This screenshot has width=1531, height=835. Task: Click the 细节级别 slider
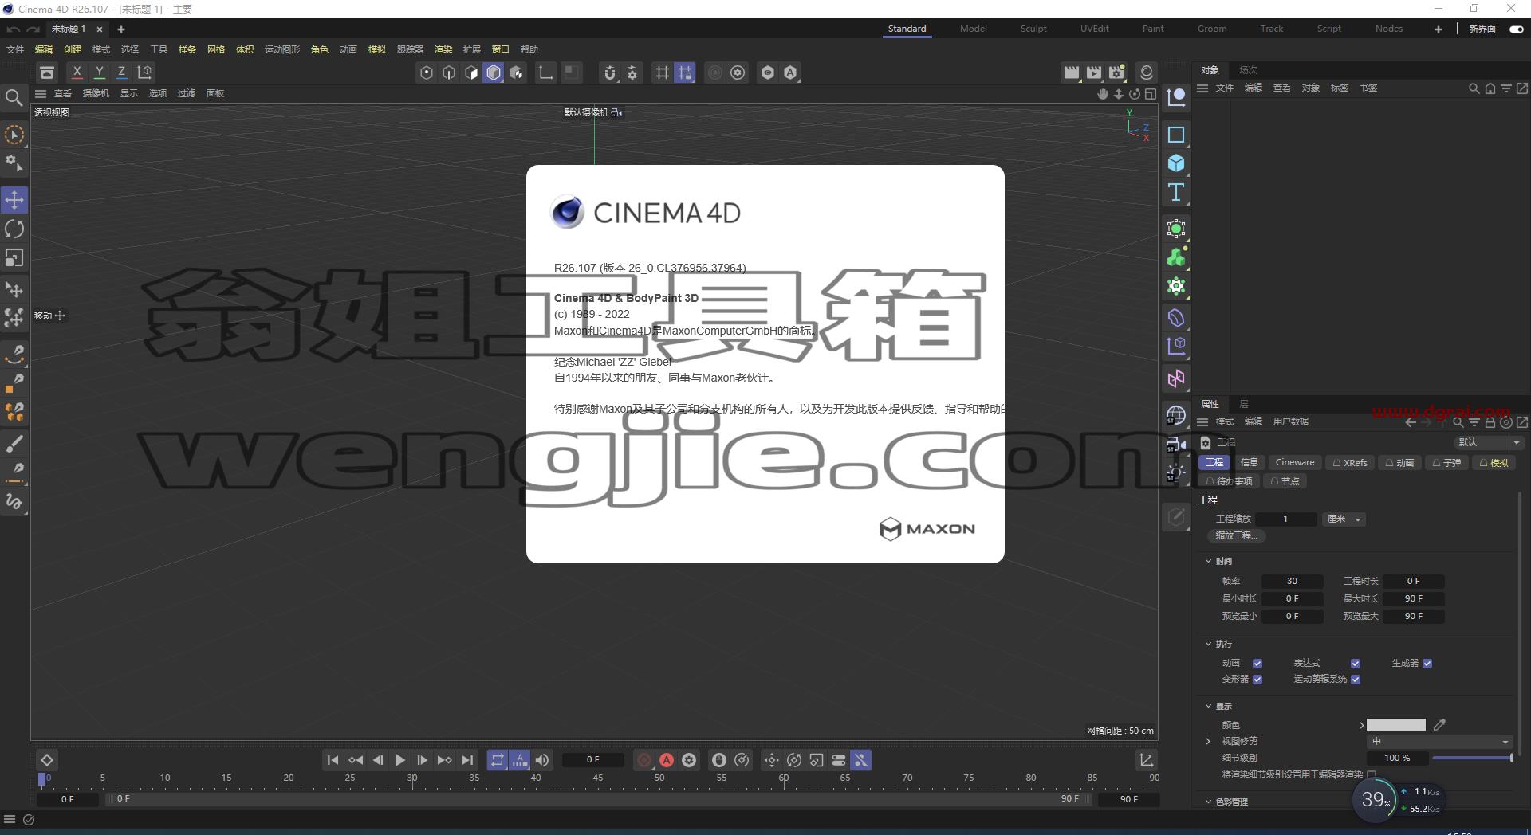[x=1473, y=759]
